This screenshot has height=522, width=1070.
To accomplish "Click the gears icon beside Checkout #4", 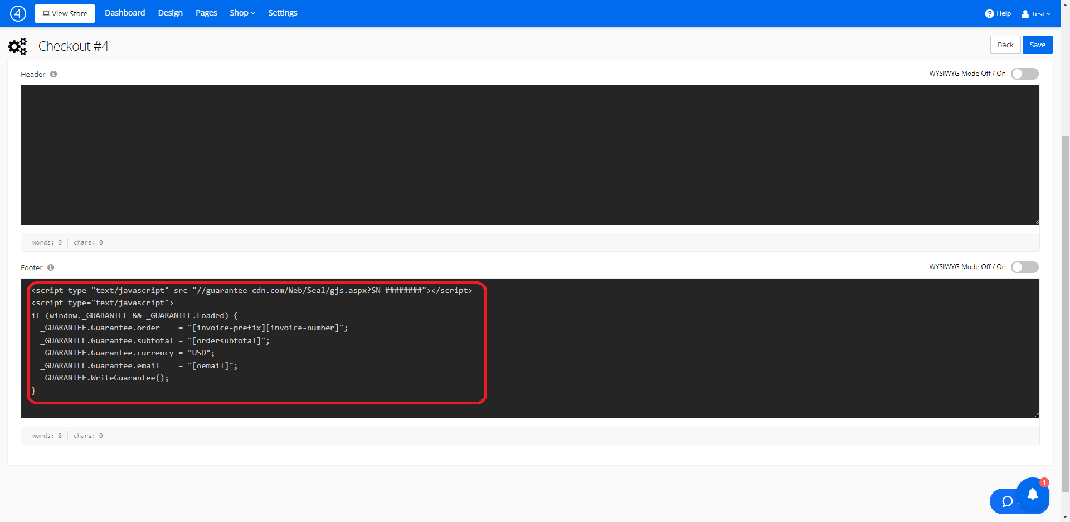I will click(x=17, y=46).
